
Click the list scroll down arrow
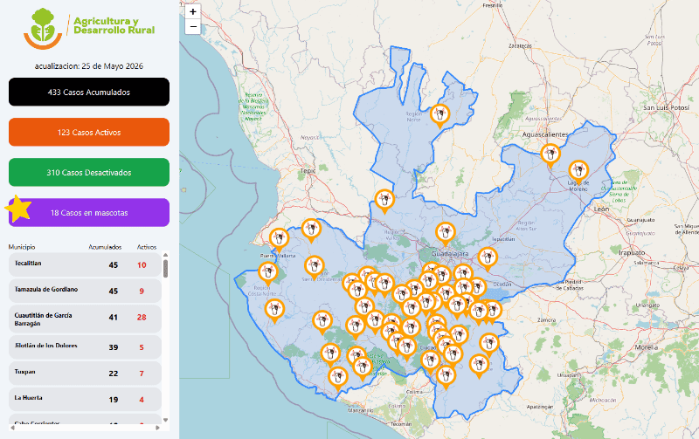(x=165, y=420)
